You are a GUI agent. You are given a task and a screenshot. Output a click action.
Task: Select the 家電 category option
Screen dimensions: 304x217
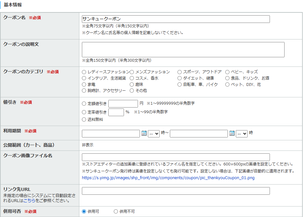point(84,85)
